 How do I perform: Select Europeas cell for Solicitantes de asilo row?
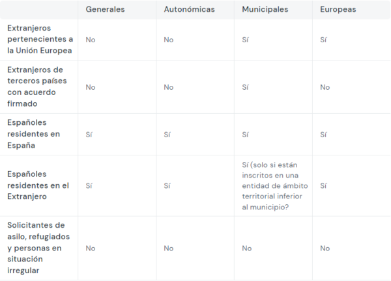pyautogui.click(x=325, y=248)
